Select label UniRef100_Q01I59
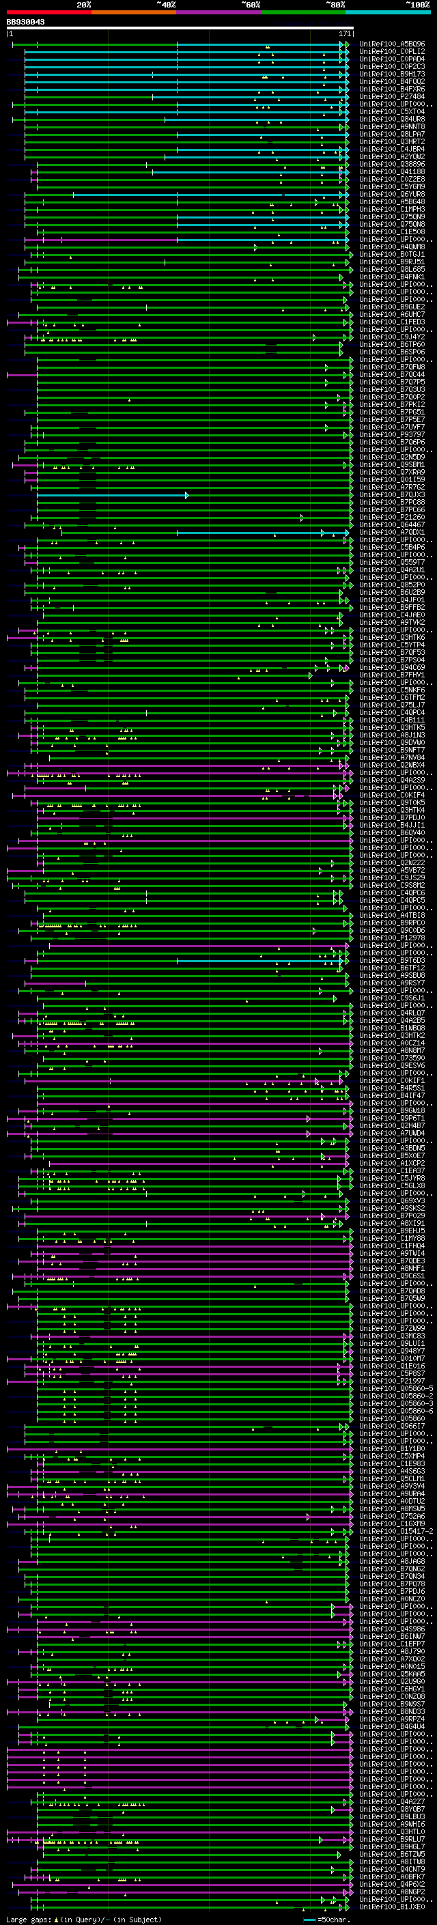437x1925 pixels. click(x=391, y=480)
